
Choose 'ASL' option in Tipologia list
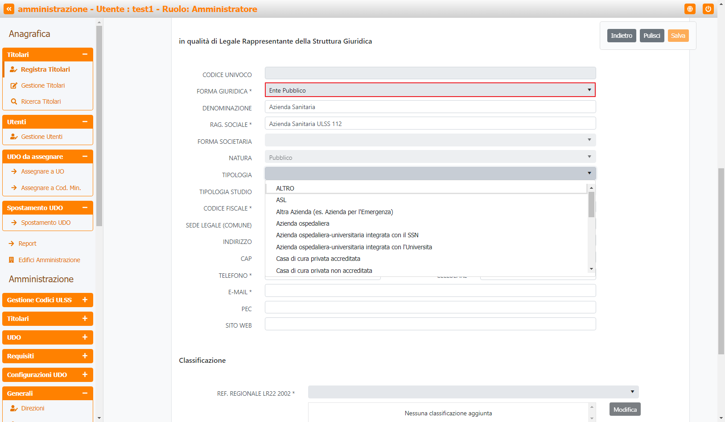[281, 200]
